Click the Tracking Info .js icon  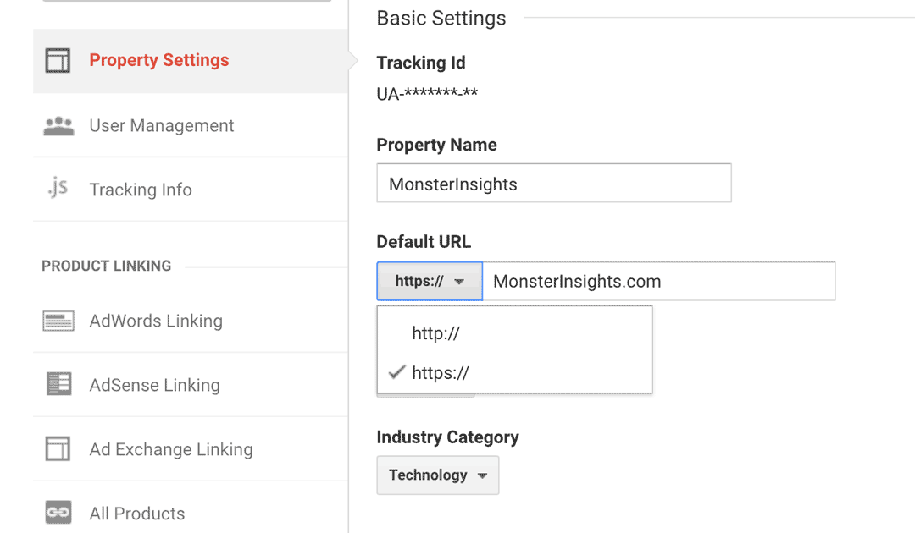[57, 189]
